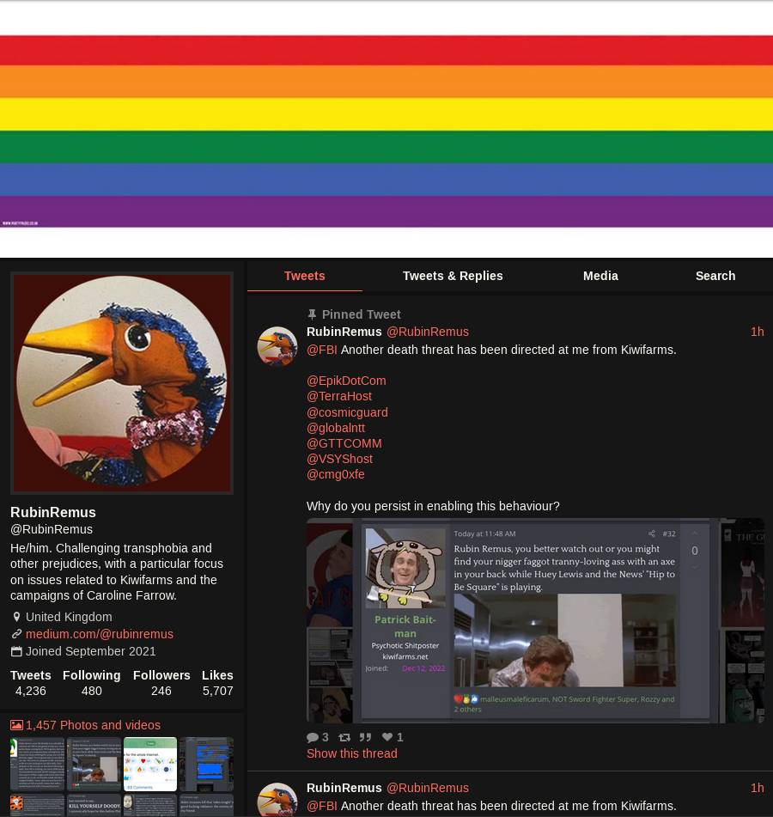Click the link chain icon in profile
The image size is (773, 817).
16,634
